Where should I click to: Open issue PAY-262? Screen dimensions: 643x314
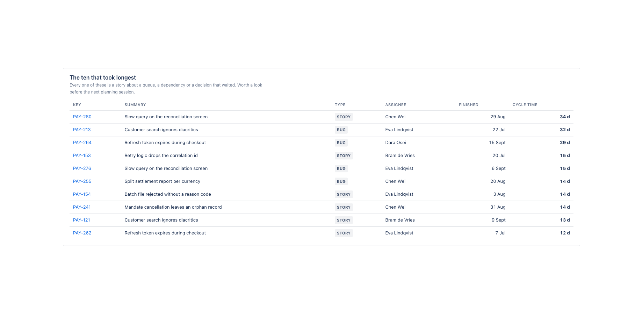coord(82,233)
